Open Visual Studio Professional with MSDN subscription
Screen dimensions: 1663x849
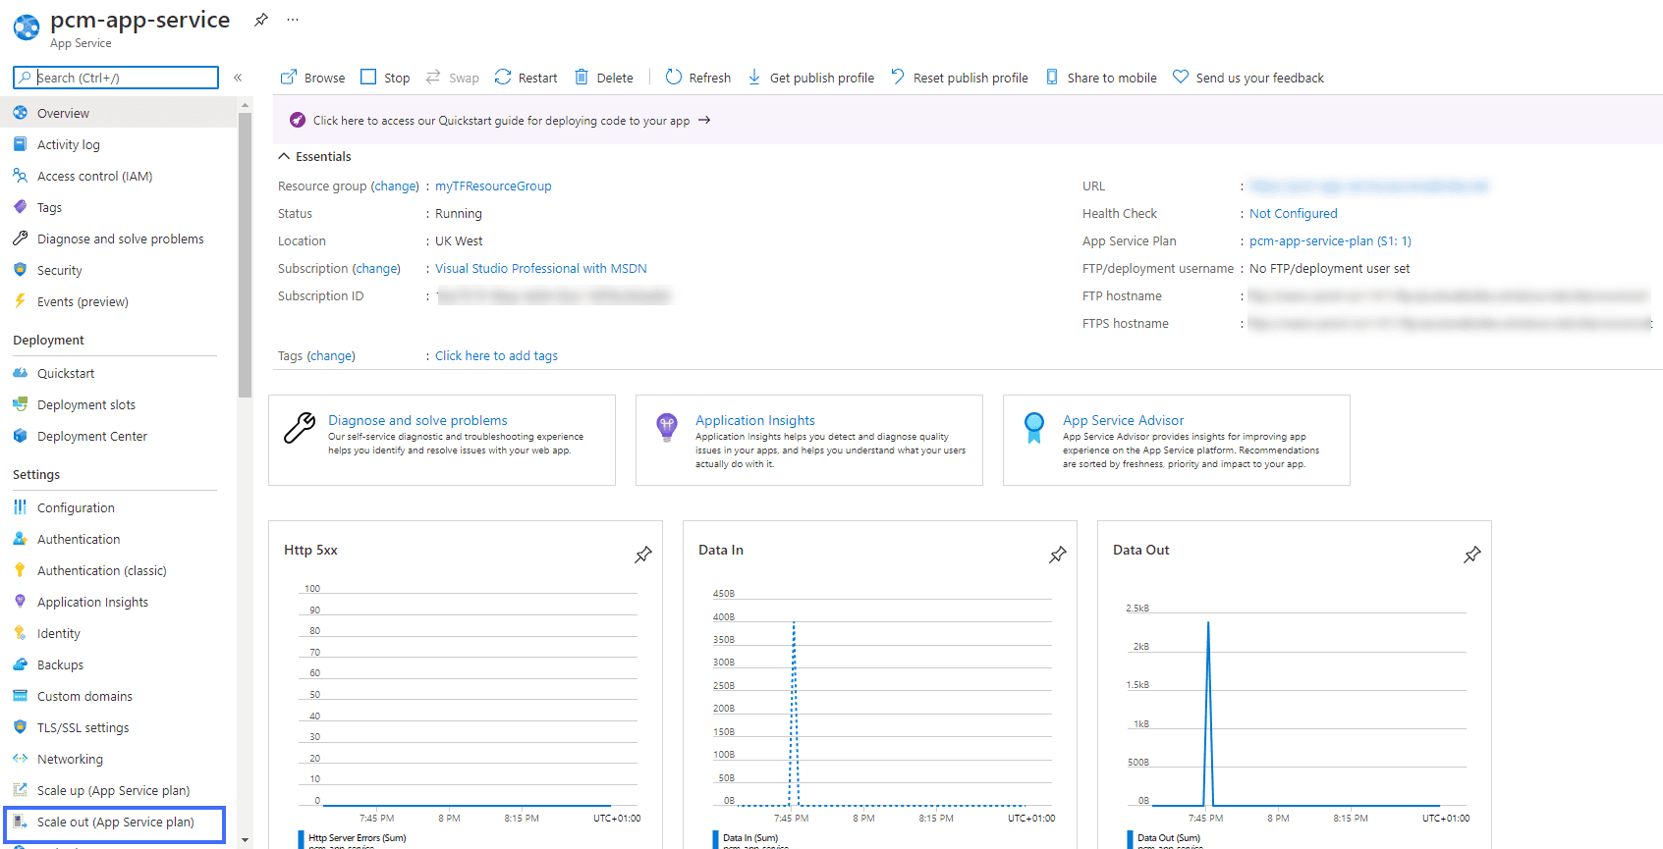click(541, 269)
